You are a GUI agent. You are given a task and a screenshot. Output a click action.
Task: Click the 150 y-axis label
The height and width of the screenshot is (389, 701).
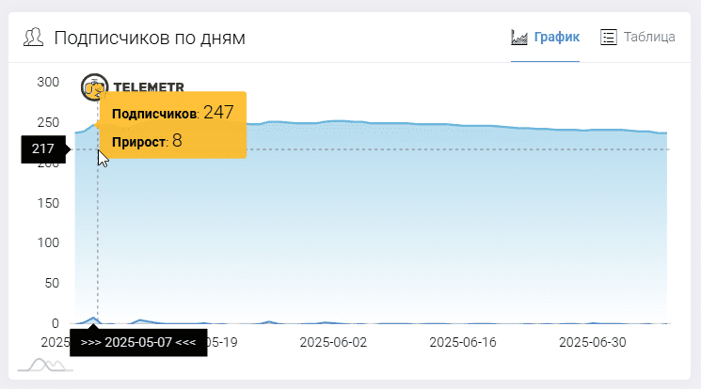[48, 203]
